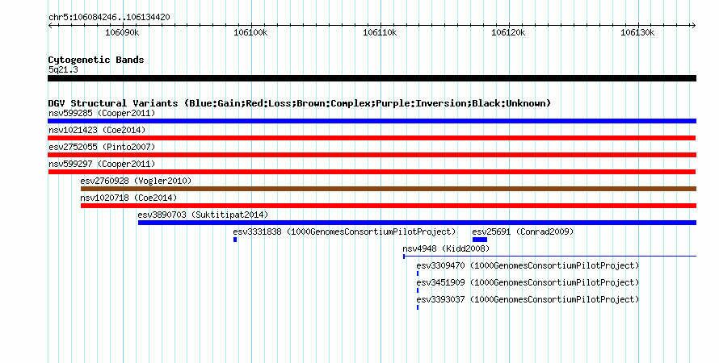Select the red esv2752055 loss bar

[x=372, y=155]
